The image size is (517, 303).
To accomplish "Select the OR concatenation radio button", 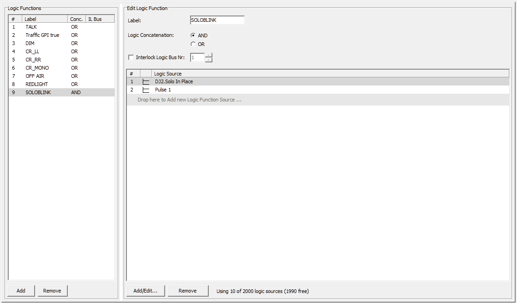I will pos(193,44).
